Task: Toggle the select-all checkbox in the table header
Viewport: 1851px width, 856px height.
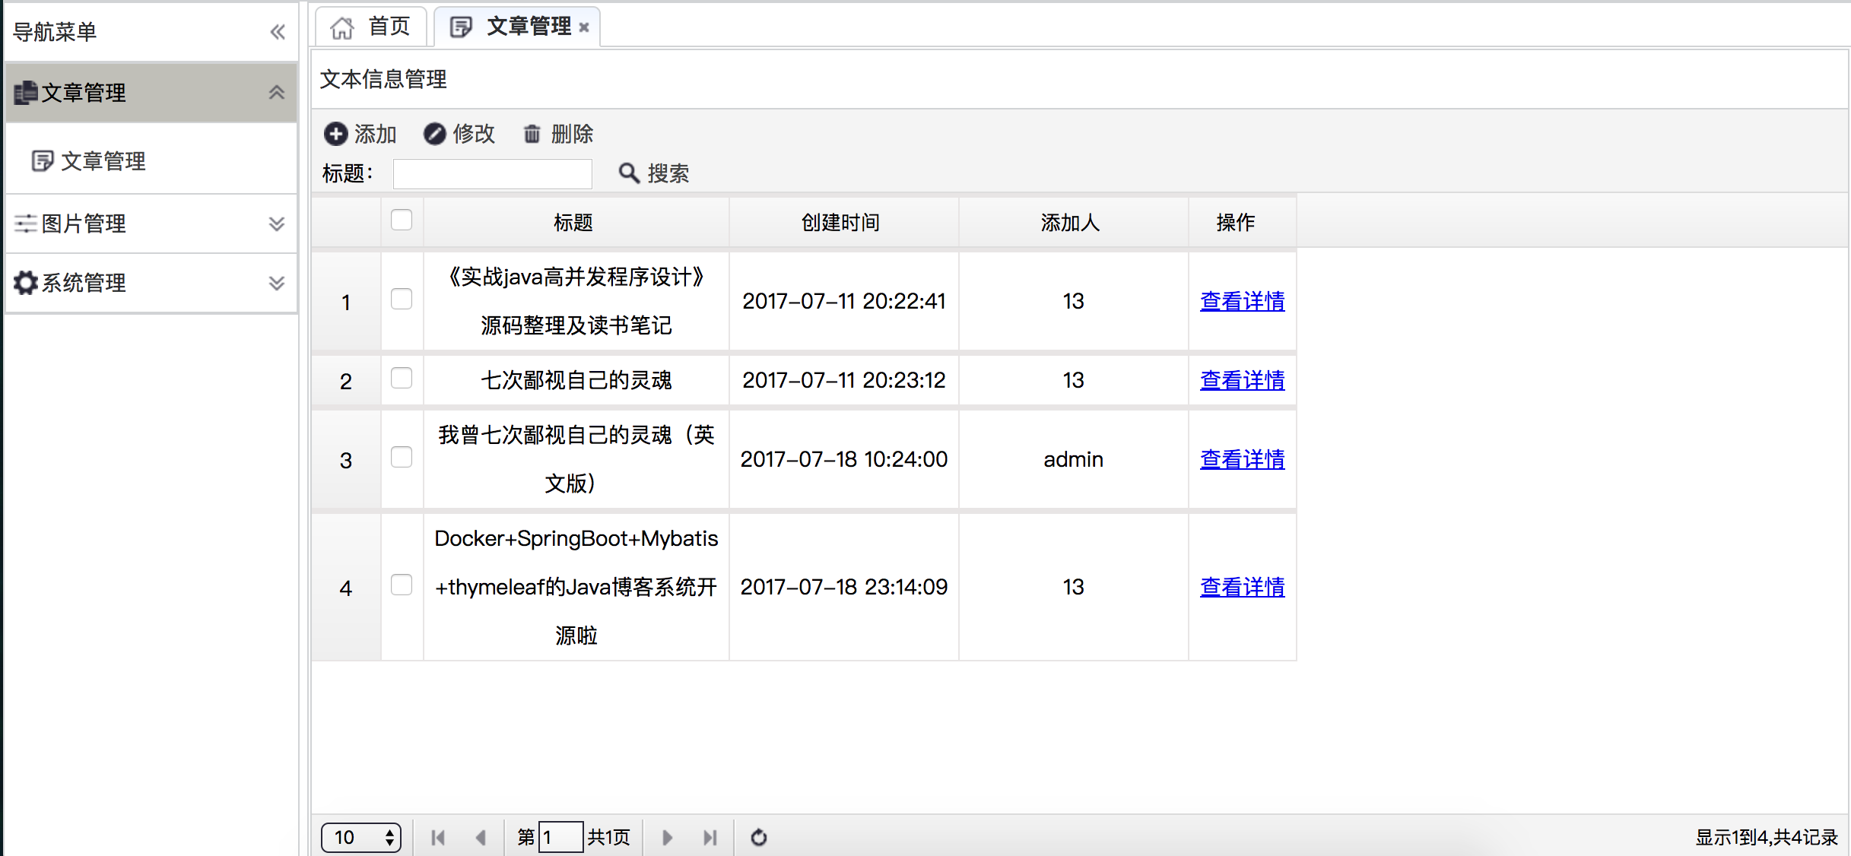Action: pyautogui.click(x=402, y=220)
